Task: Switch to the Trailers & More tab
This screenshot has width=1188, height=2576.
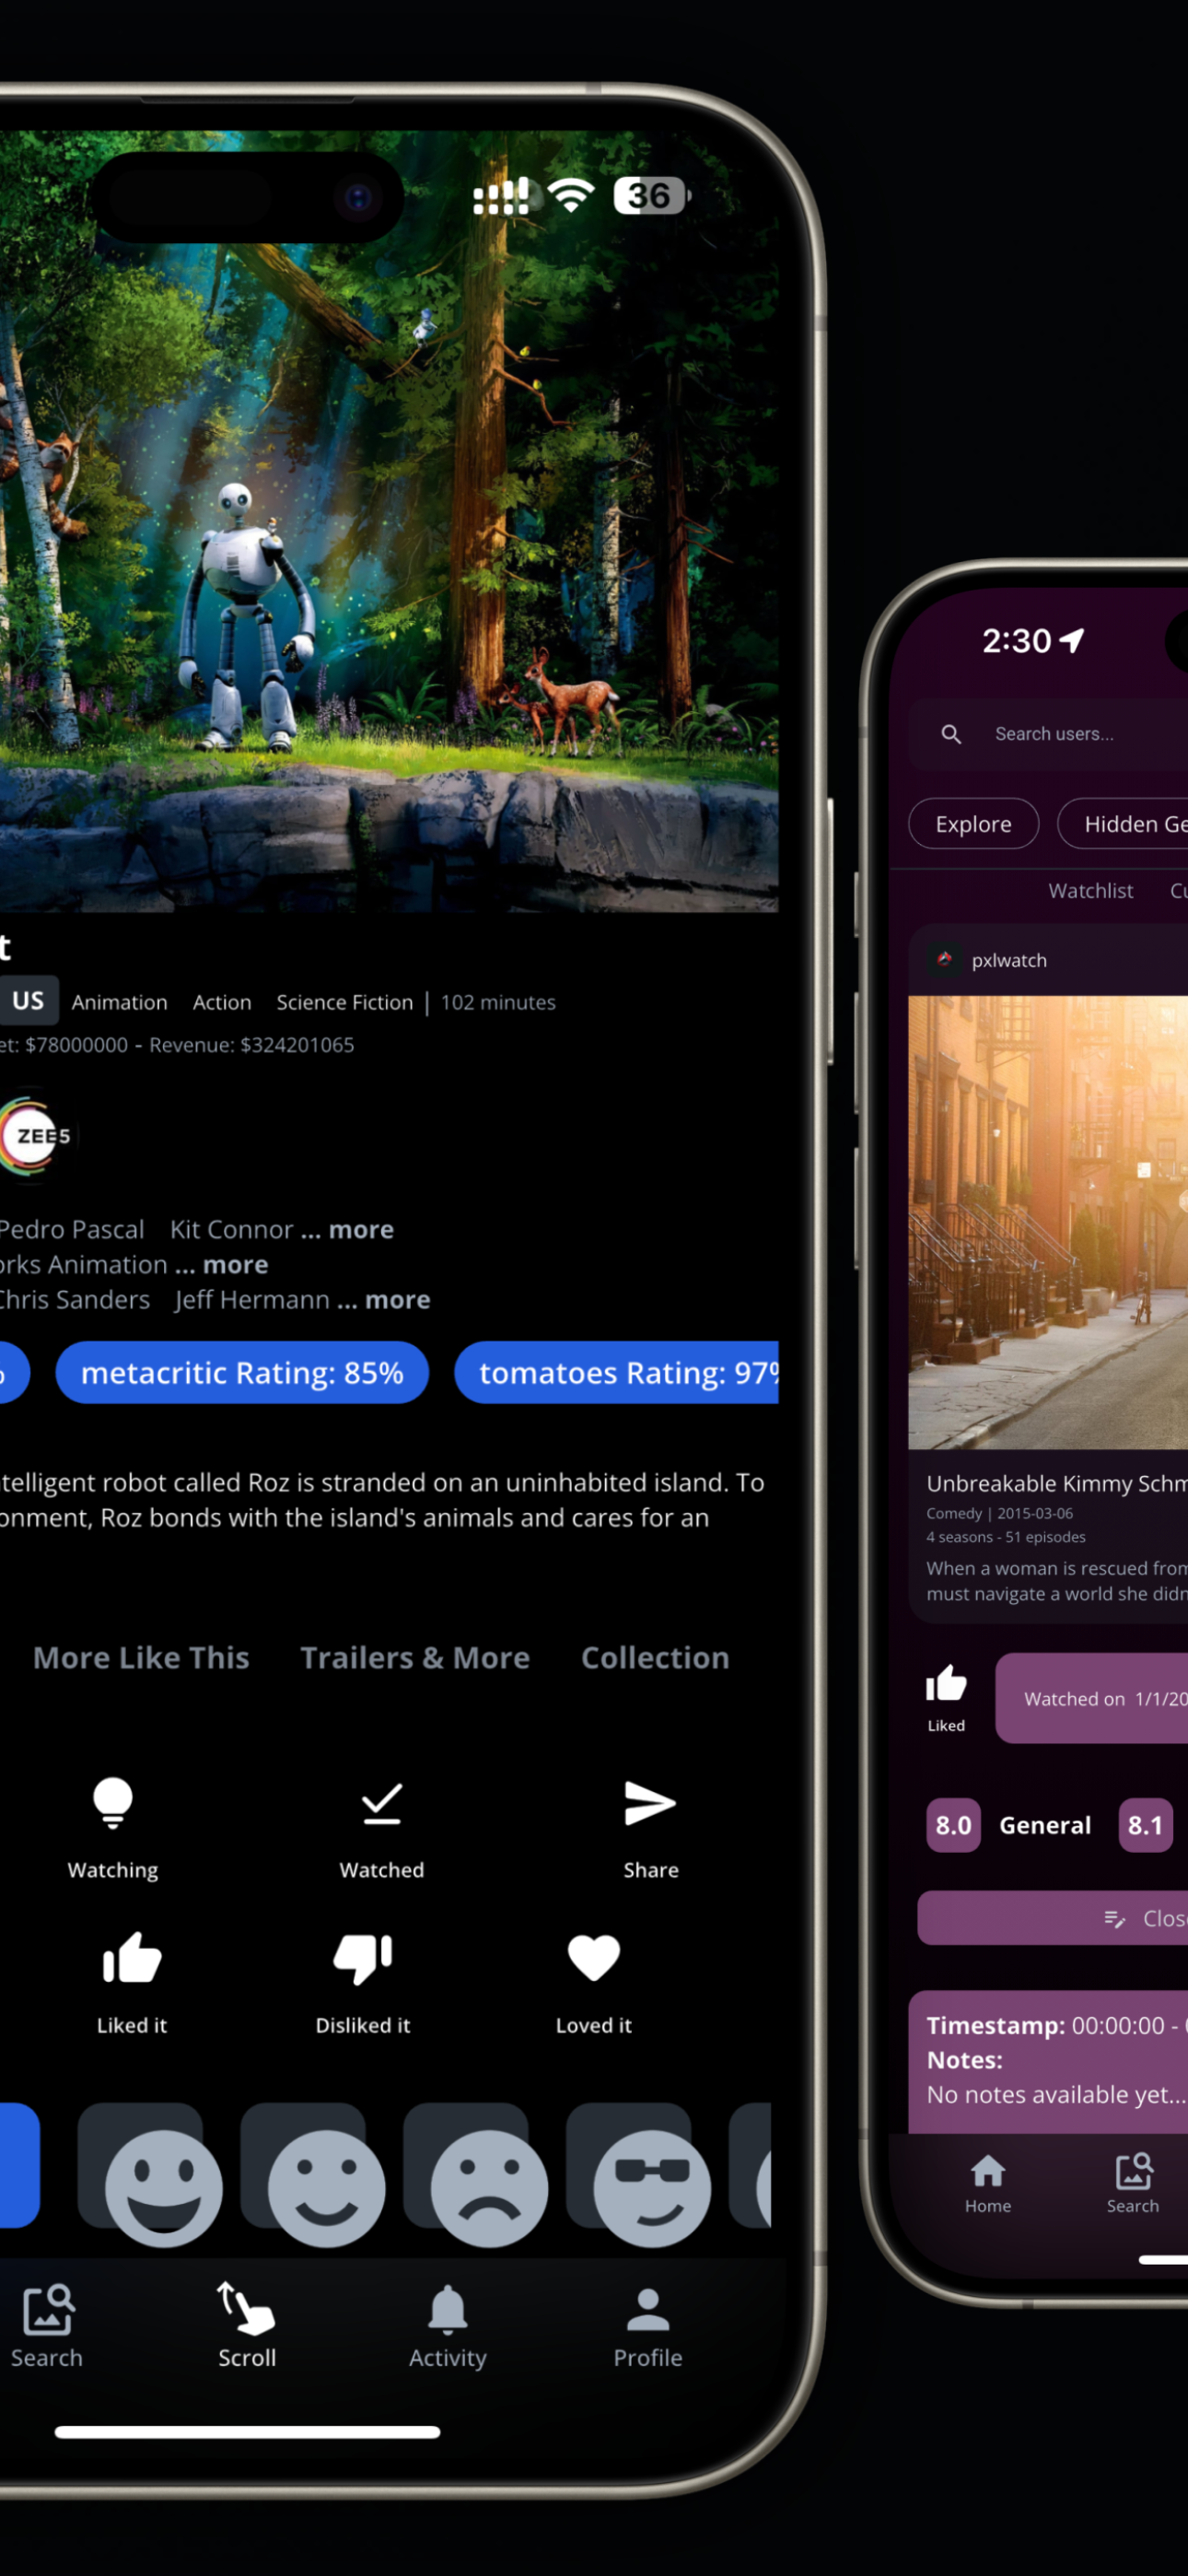Action: tap(415, 1657)
